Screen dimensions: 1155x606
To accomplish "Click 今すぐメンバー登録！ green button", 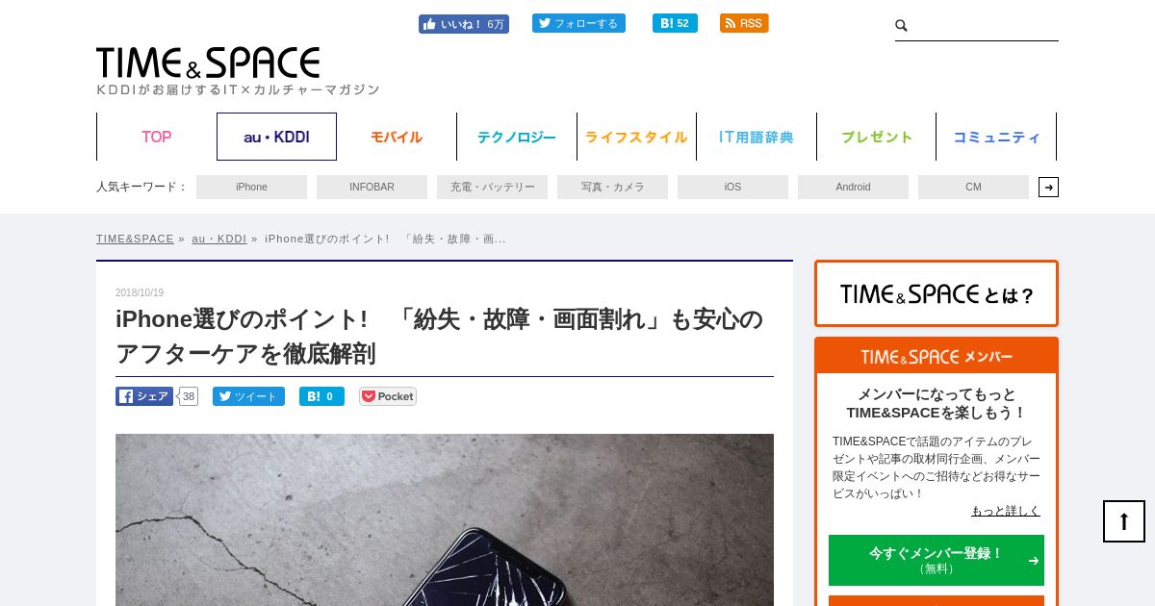I will pyautogui.click(x=937, y=560).
